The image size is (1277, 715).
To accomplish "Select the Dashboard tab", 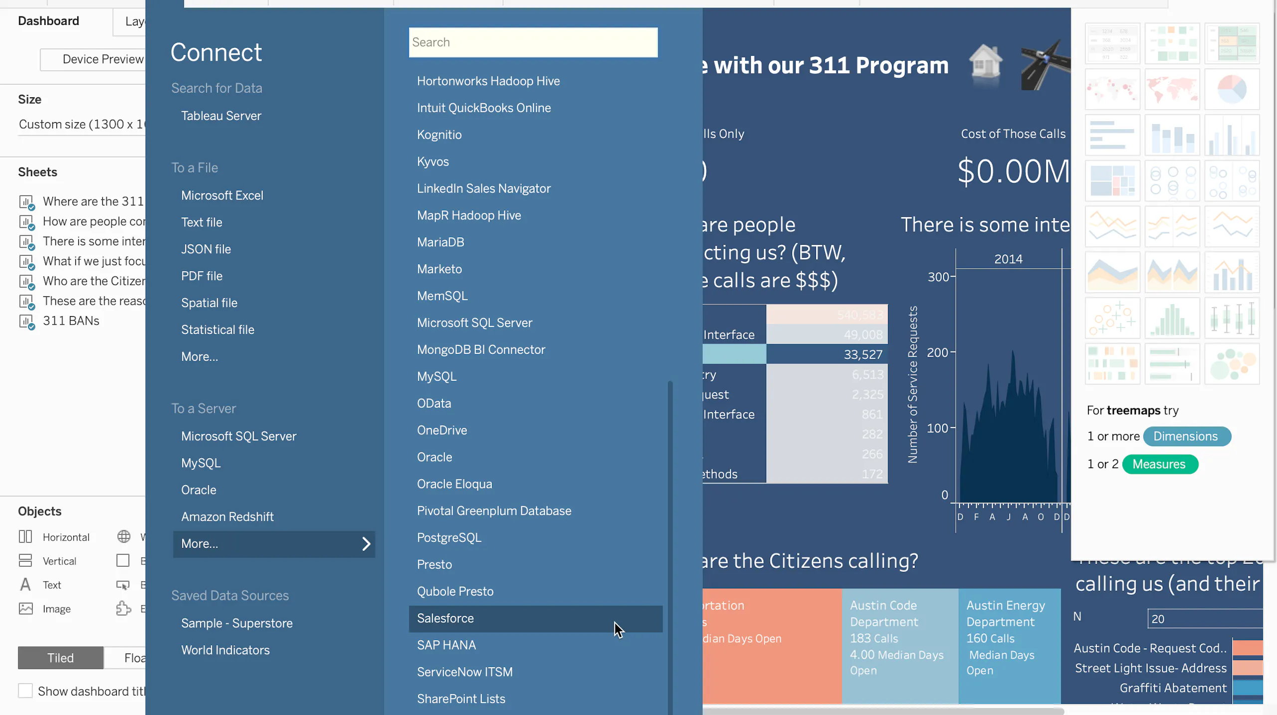I will click(48, 20).
